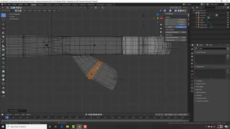Hide the Camera object in outliner
The width and height of the screenshot is (230, 129).
click(228, 18)
